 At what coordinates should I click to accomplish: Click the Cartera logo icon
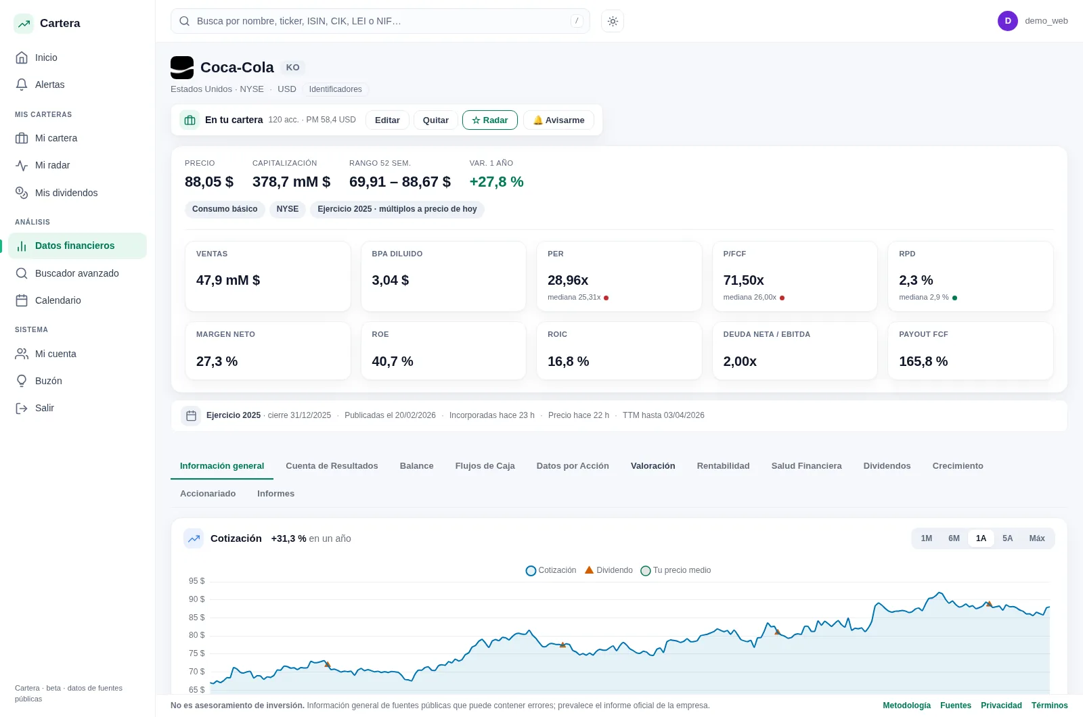(24, 24)
